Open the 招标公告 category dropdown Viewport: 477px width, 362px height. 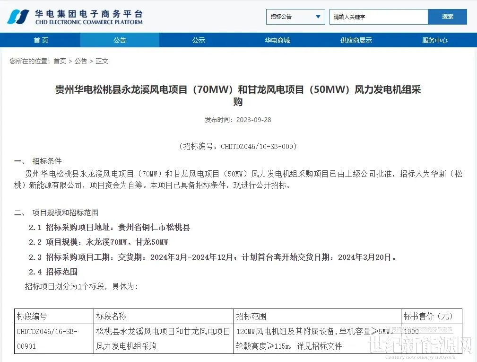[x=295, y=17]
